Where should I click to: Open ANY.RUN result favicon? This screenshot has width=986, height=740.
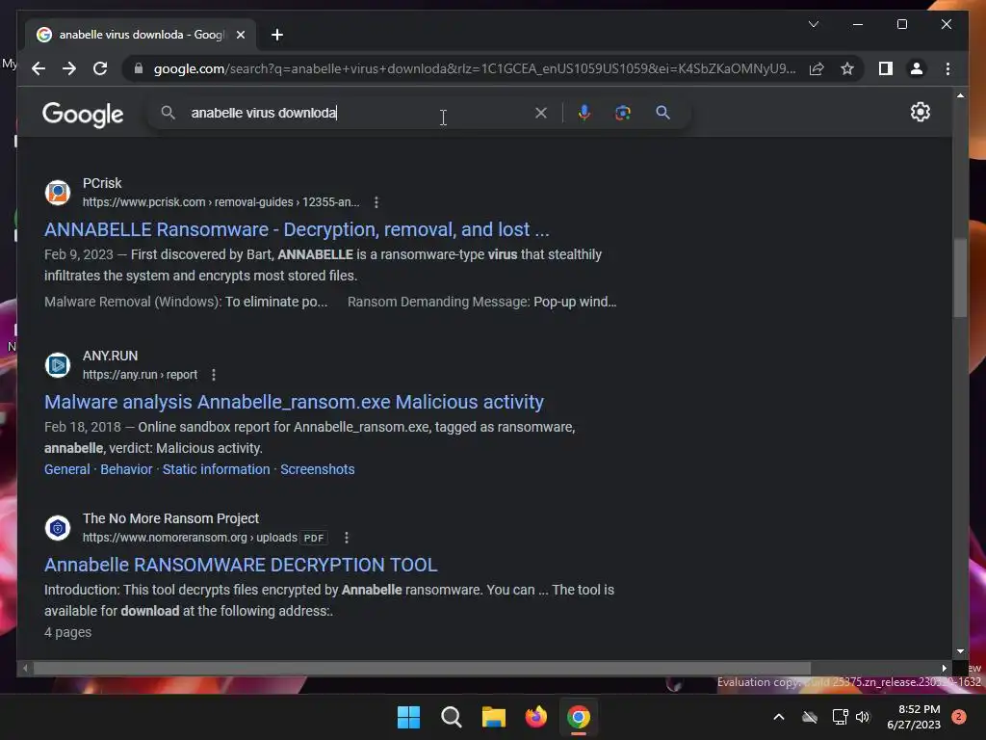[x=58, y=364]
